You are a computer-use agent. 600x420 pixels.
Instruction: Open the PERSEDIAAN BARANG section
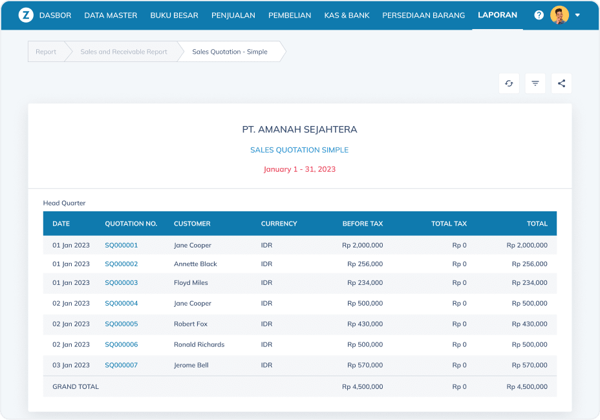pyautogui.click(x=423, y=15)
